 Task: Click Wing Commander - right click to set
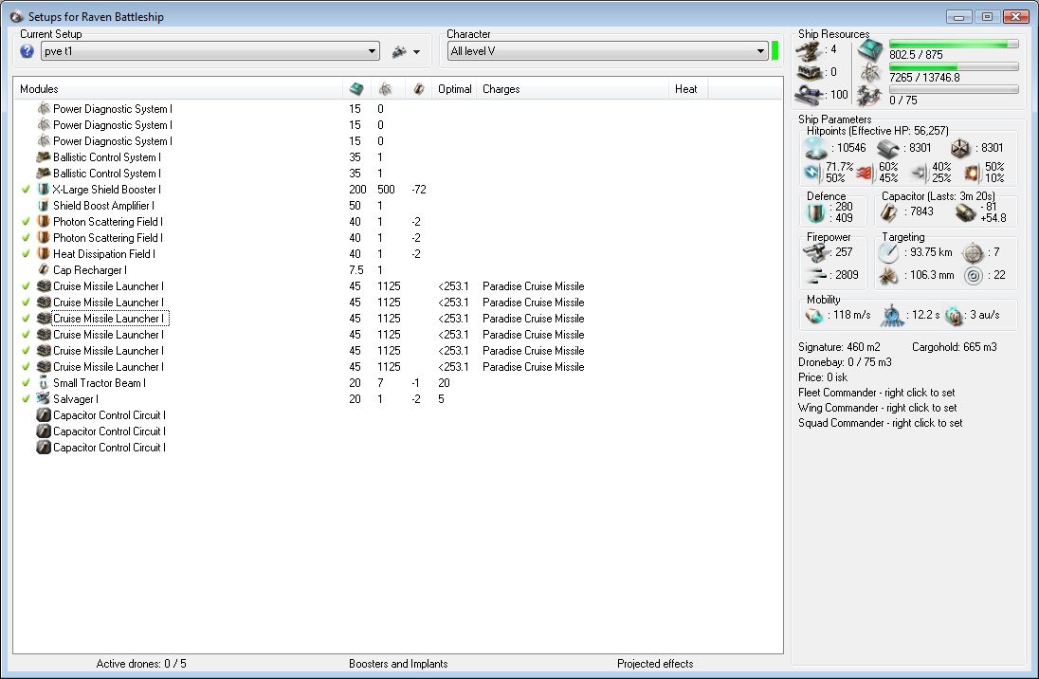coord(877,408)
